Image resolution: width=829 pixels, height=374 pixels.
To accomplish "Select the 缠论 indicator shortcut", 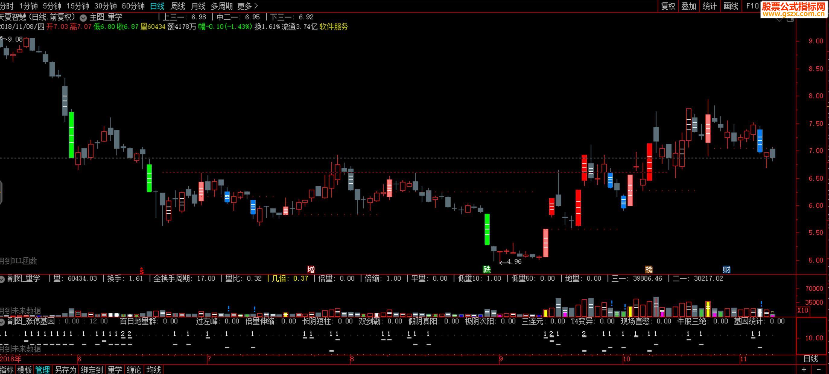I will pyautogui.click(x=134, y=370).
